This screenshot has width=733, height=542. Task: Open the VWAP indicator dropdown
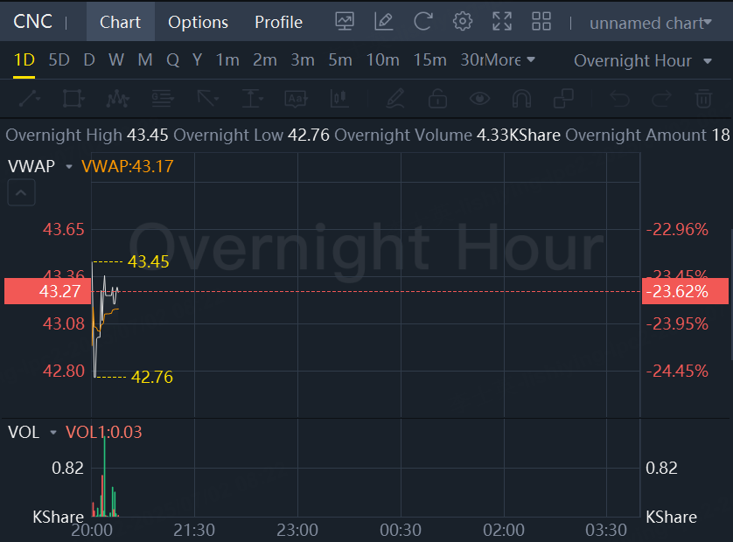tap(68, 166)
